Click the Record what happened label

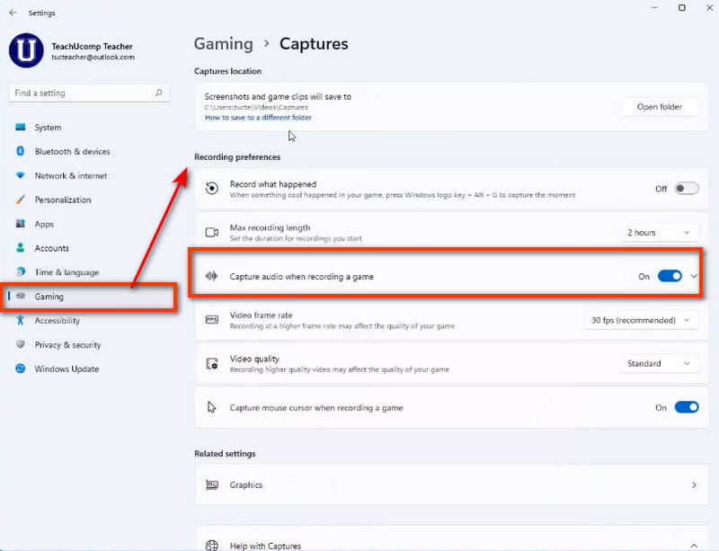point(273,184)
